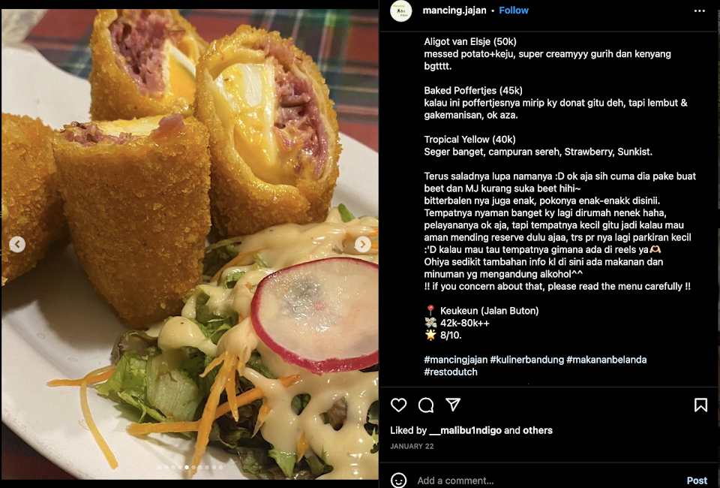Open comments with the speech bubble icon
720x488 pixels.
[426, 405]
